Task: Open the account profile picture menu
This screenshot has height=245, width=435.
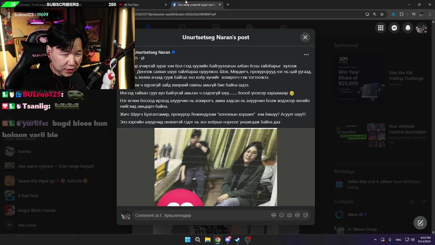Action: [x=421, y=28]
